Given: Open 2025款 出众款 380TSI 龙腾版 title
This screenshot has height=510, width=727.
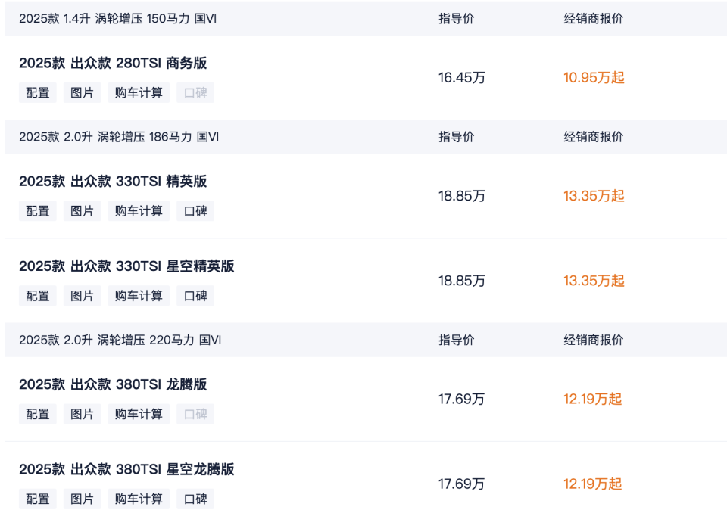Looking at the screenshot, I should click(x=113, y=384).
